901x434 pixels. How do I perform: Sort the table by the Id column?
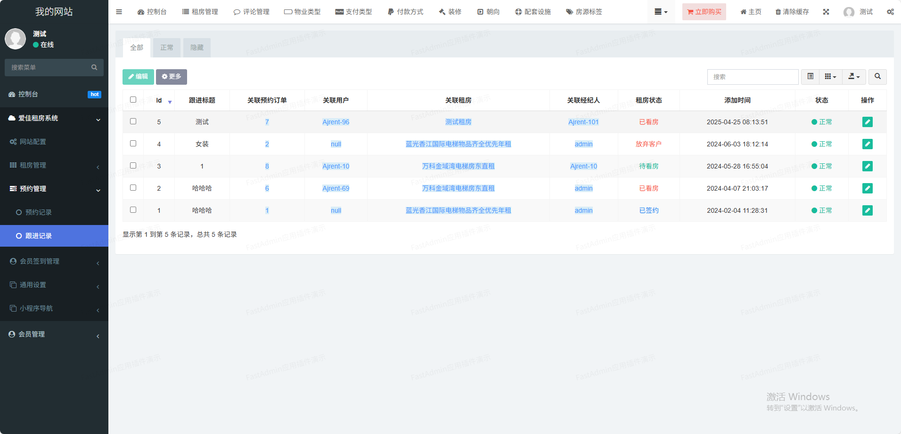pos(159,100)
